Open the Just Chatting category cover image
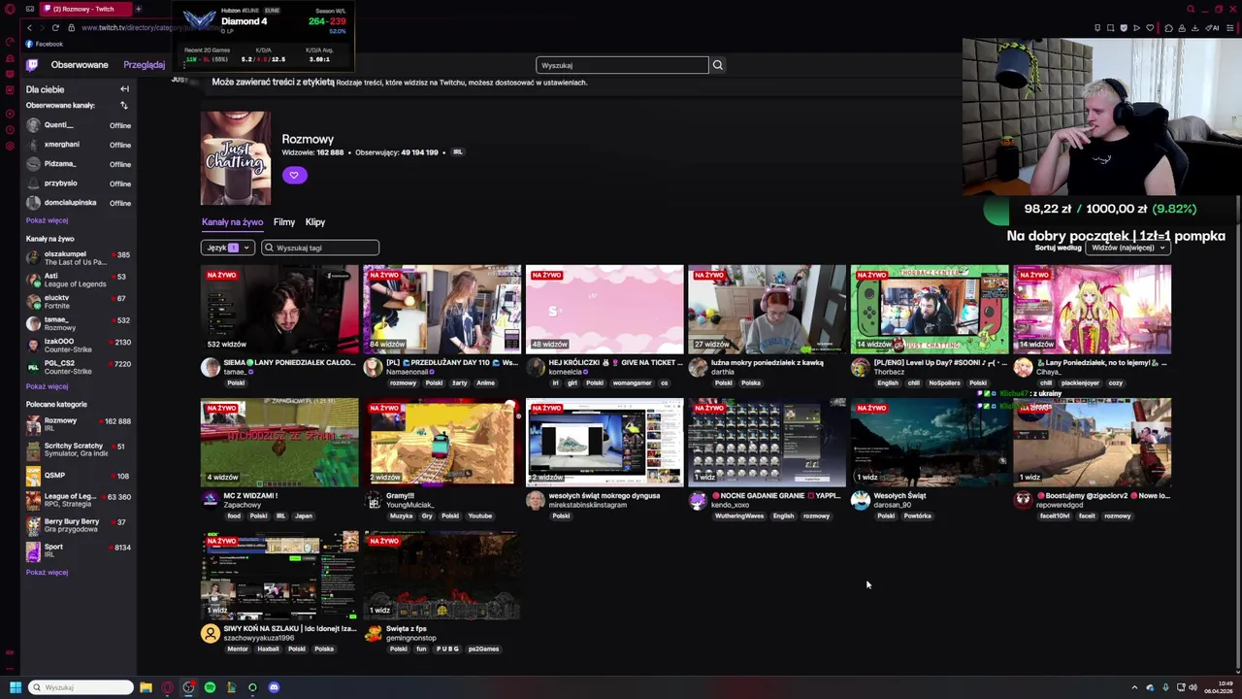This screenshot has height=699, width=1242. (x=236, y=158)
